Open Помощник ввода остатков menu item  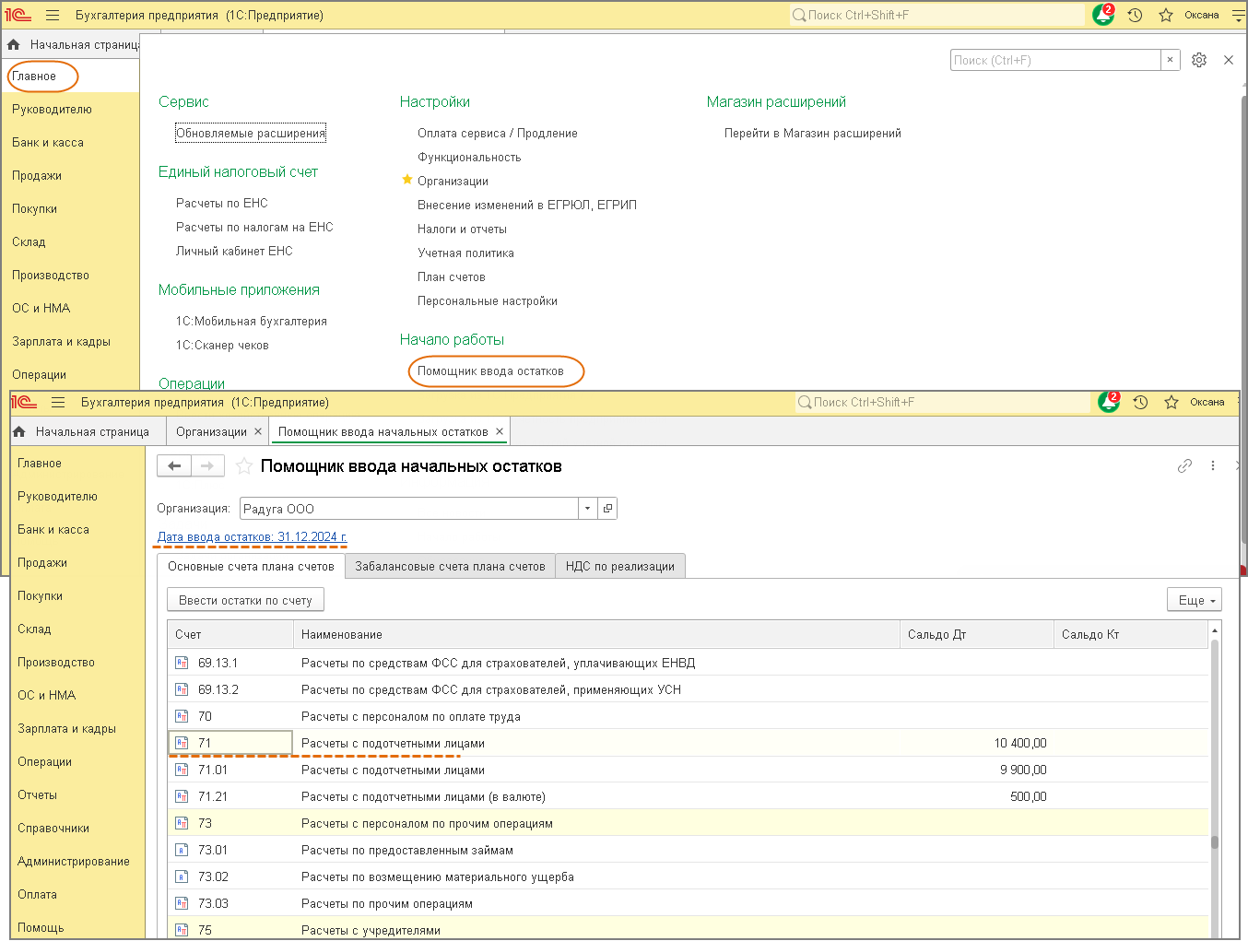[490, 371]
